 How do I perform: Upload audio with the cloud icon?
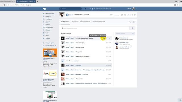click(134, 22)
